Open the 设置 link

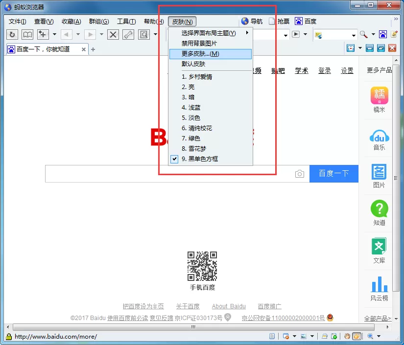[x=347, y=70]
